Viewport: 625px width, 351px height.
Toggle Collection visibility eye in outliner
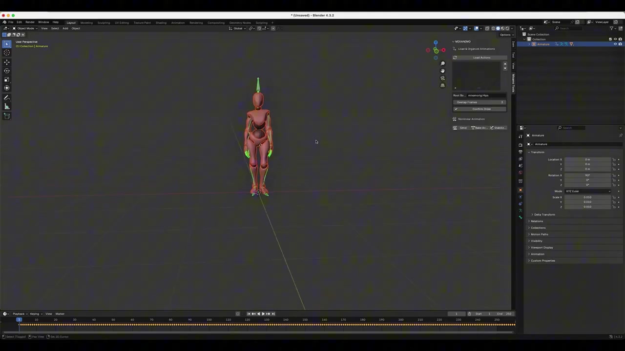click(x=615, y=39)
